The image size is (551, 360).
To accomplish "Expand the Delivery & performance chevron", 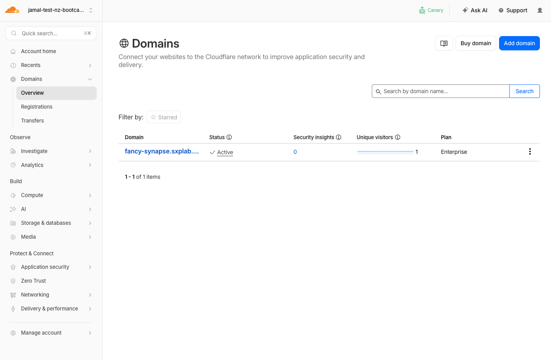I will [90, 309].
